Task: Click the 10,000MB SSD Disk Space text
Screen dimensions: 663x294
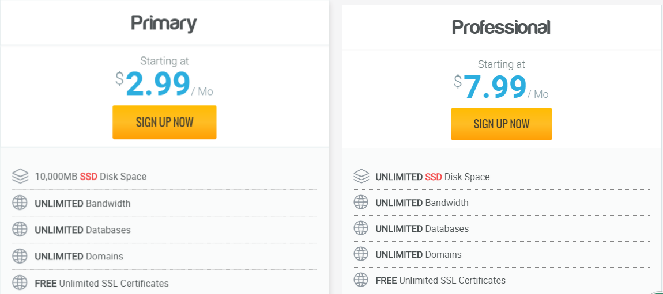Action: (91, 176)
